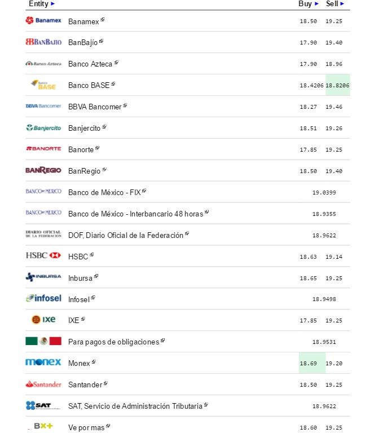Screen dimensions: 374x433
Task: Open DOF, Diario Oficial de la Federación link
Action: coord(126,235)
